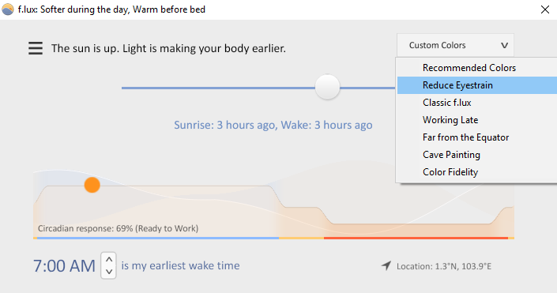
Task: Increase wake time with up arrow
Action: pos(109,259)
